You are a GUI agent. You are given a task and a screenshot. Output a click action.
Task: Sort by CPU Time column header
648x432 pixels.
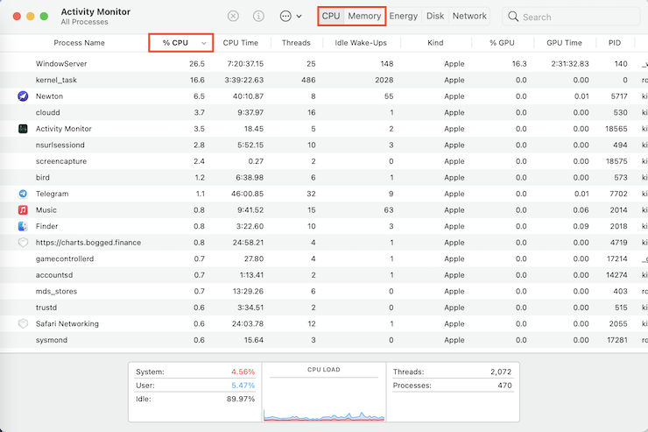pyautogui.click(x=241, y=43)
